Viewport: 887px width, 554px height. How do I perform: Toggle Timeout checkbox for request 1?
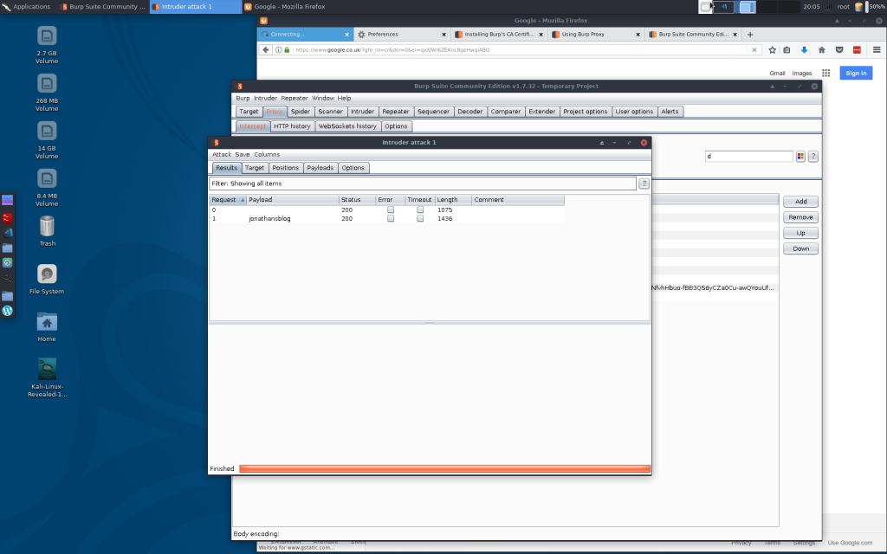tap(420, 219)
